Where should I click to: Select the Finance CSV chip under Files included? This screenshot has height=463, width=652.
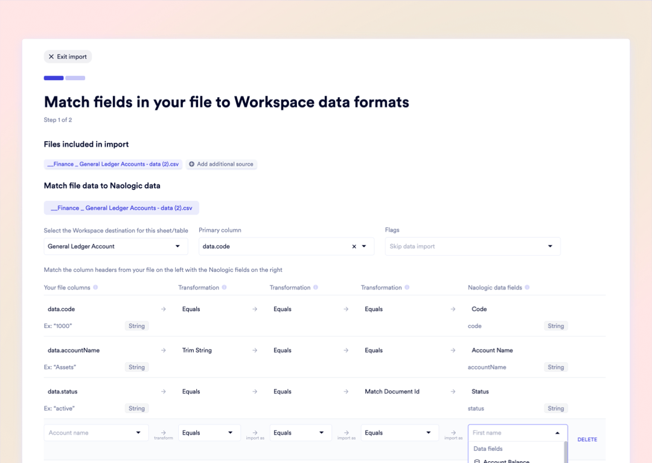[112, 164]
